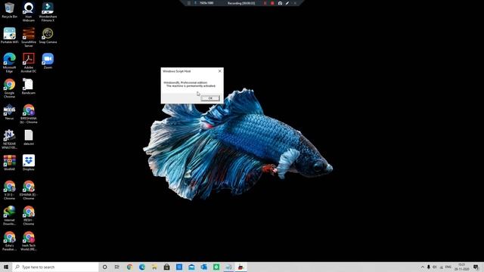This screenshot has height=272, width=484.
Task: Activate the recorder bar pencil draw tool
Action: click(x=287, y=3)
